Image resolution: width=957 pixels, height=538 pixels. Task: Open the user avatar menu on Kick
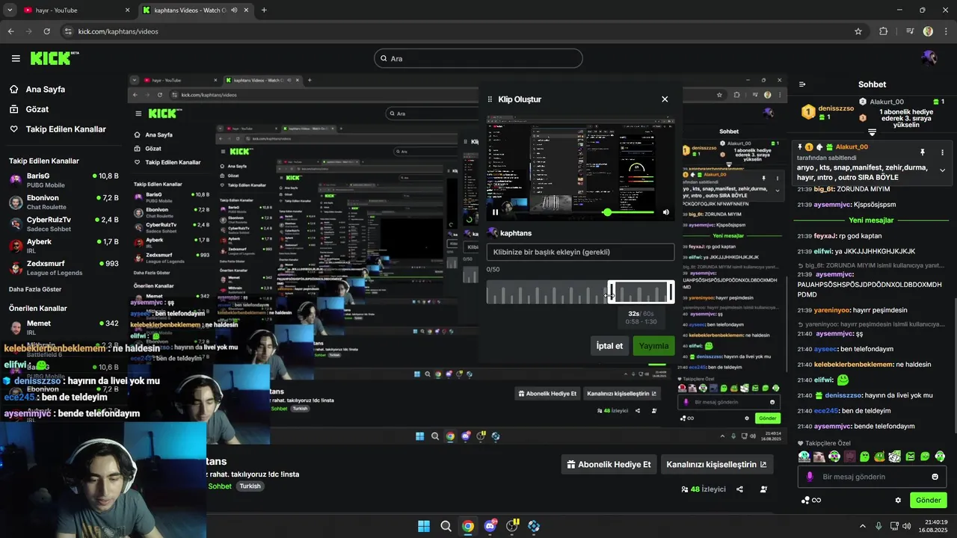pyautogui.click(x=929, y=58)
